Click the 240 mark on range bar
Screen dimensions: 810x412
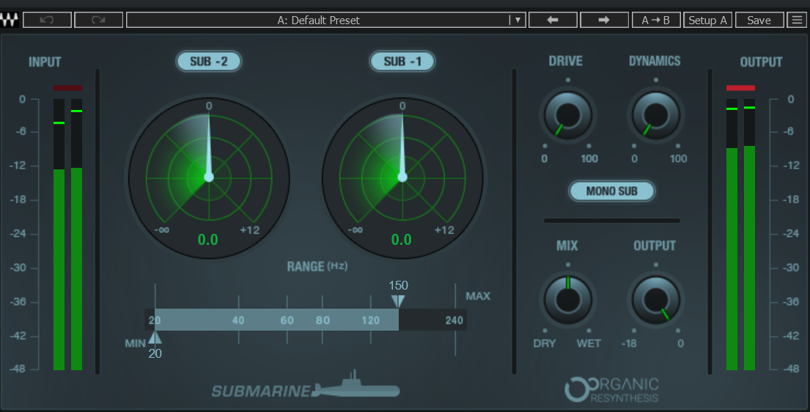tap(454, 320)
